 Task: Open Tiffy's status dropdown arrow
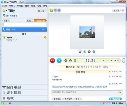[x=6, y=11]
